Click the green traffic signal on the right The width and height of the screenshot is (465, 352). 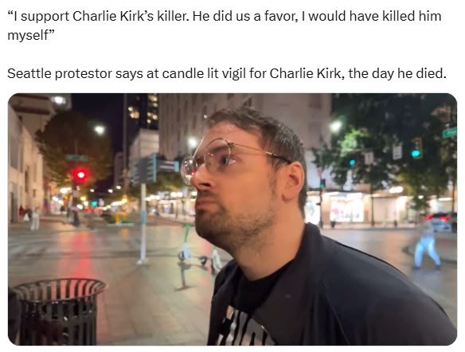pos(416,149)
